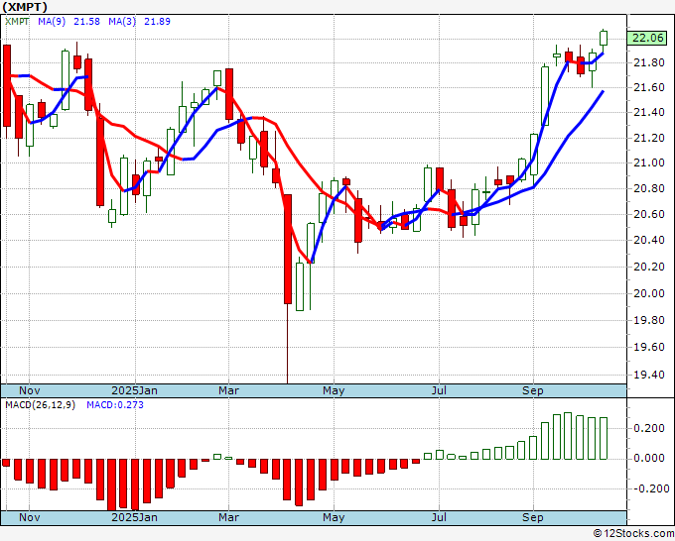This screenshot has height=541, width=675.
Task: Click the 21.60 price axis label
Action: pyautogui.click(x=649, y=87)
